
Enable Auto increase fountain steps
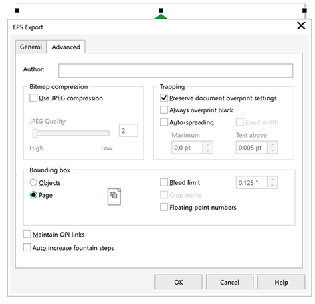coord(27,247)
